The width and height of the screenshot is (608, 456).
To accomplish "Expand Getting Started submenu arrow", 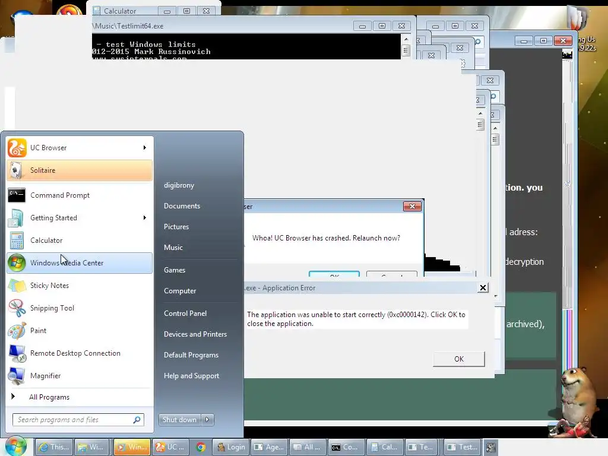I will click(145, 218).
